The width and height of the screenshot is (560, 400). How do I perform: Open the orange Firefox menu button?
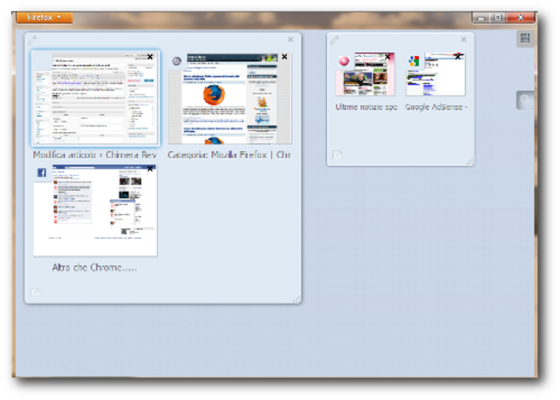pyautogui.click(x=45, y=17)
